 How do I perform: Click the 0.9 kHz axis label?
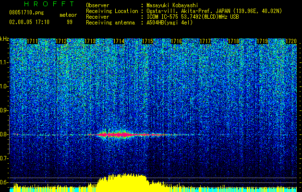(4, 110)
